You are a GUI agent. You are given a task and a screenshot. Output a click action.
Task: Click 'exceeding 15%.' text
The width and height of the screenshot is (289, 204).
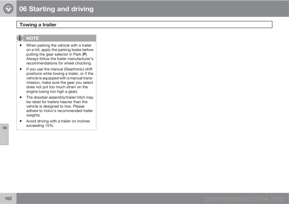40,126
